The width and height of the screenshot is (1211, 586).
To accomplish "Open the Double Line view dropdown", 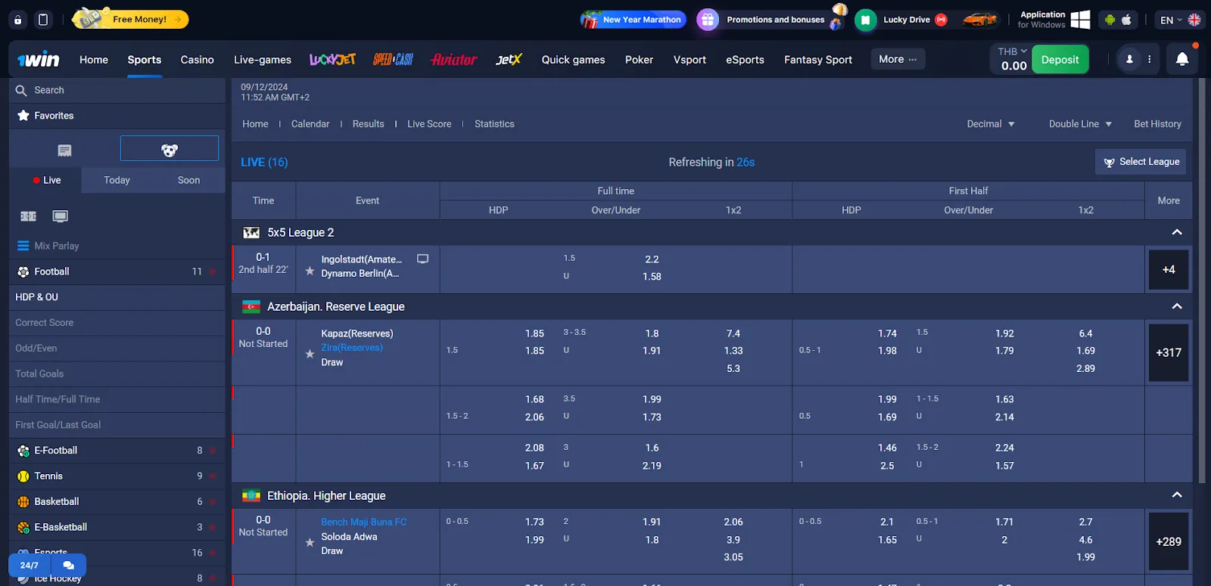I will 1080,124.
